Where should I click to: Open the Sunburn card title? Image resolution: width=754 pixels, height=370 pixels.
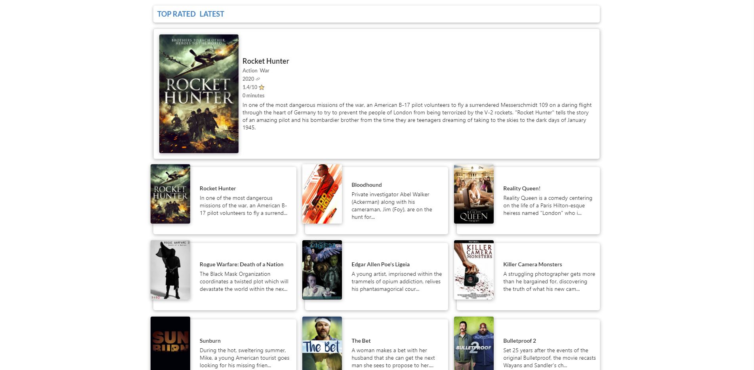pyautogui.click(x=210, y=341)
